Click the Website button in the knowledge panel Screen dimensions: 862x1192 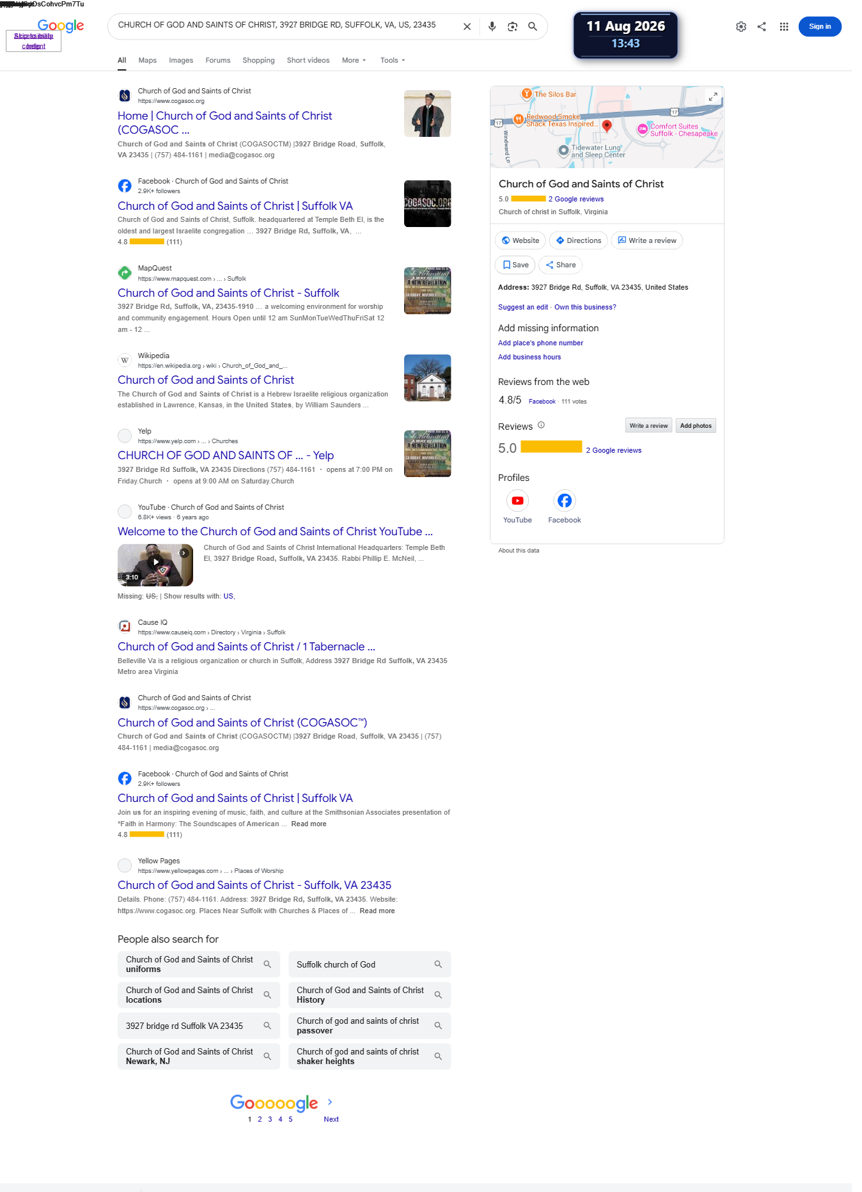tap(521, 240)
